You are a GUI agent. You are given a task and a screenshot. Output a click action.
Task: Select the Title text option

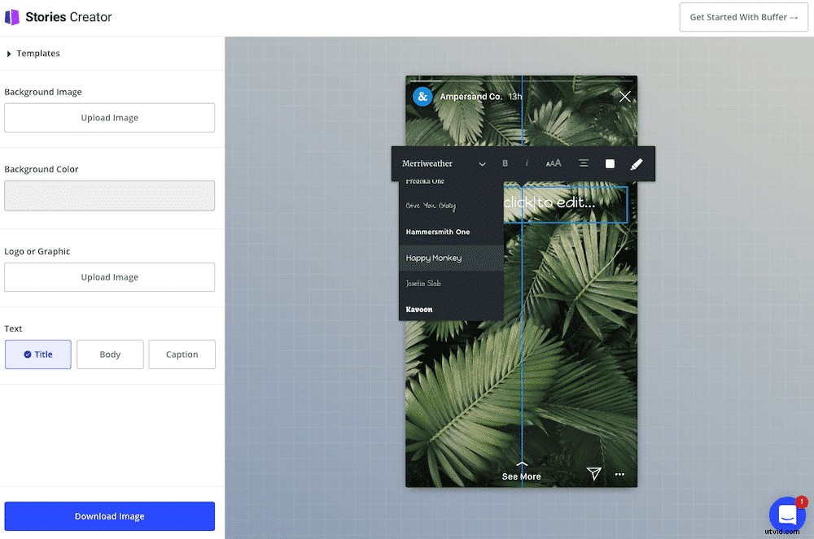point(38,354)
